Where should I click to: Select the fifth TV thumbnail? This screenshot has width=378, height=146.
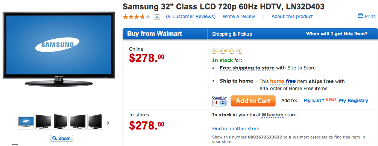[x=95, y=122]
